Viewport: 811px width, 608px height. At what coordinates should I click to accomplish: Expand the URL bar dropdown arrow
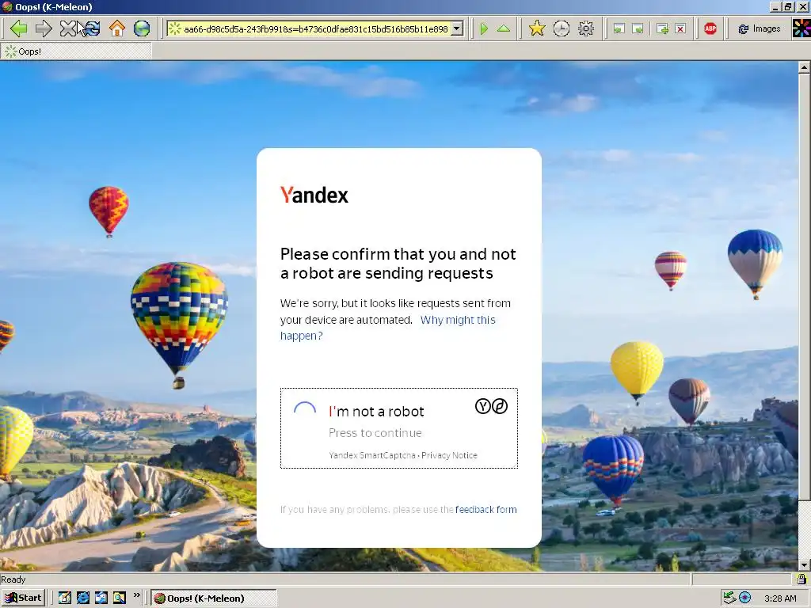point(457,29)
